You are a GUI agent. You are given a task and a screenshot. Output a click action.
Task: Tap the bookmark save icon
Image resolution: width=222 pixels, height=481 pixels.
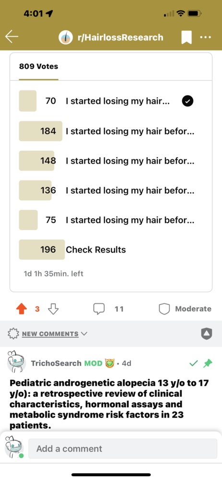click(186, 38)
